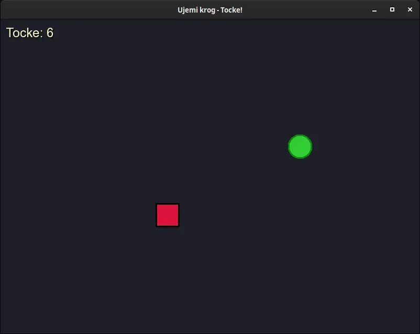Image resolution: width=420 pixels, height=334 pixels.
Task: Minimize the Ujemi krog window
Action: point(374,10)
